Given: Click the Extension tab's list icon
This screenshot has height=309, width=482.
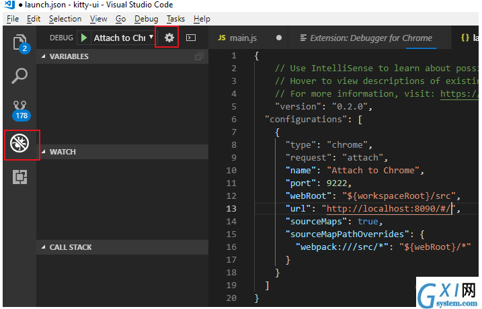Looking at the screenshot, I should [x=303, y=38].
